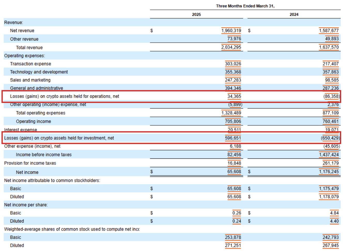
Task: Click the 2025 other revenue 73,976
Action: pyautogui.click(x=234, y=39)
